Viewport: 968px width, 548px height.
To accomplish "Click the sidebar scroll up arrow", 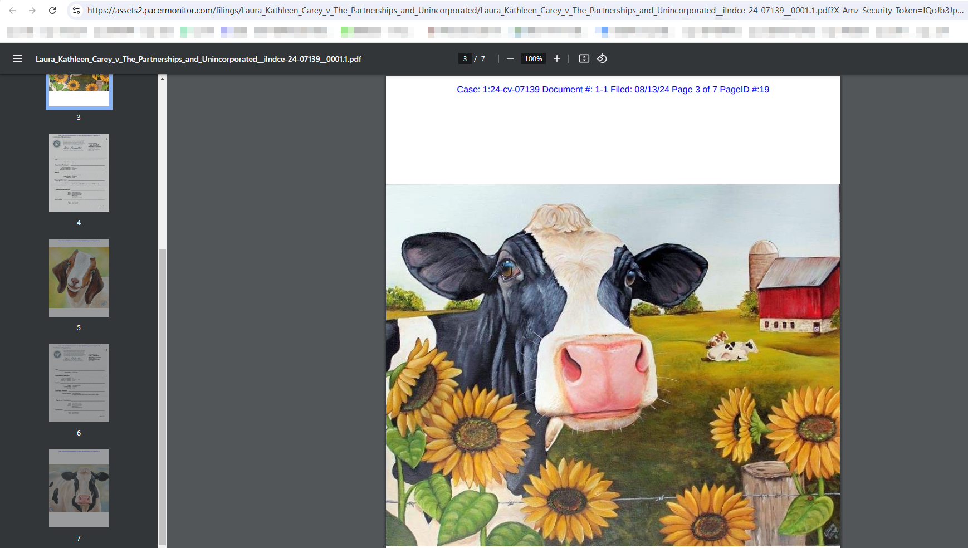I will click(x=162, y=79).
